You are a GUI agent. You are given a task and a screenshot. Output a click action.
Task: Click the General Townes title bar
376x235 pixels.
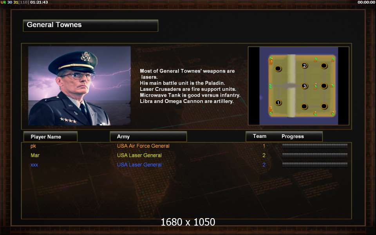pyautogui.click(x=90, y=25)
